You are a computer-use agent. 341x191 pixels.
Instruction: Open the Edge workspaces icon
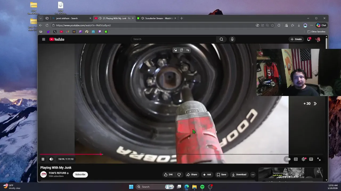(47, 18)
